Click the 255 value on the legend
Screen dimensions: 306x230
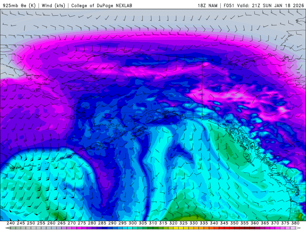(x=41, y=223)
